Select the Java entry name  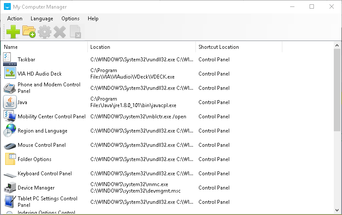tap(22, 102)
